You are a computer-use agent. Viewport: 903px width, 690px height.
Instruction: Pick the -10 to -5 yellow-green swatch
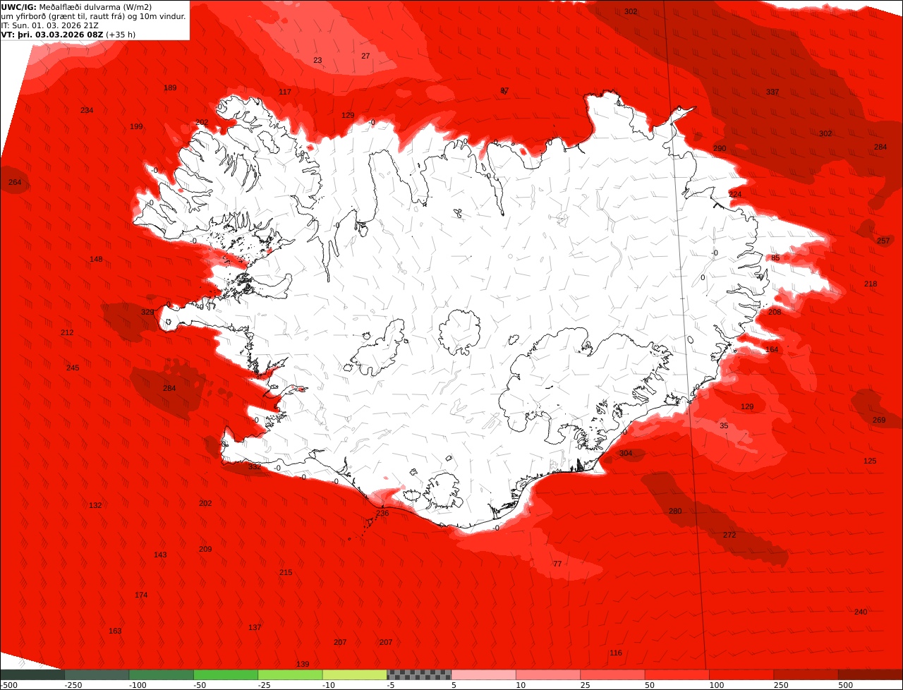(x=355, y=674)
